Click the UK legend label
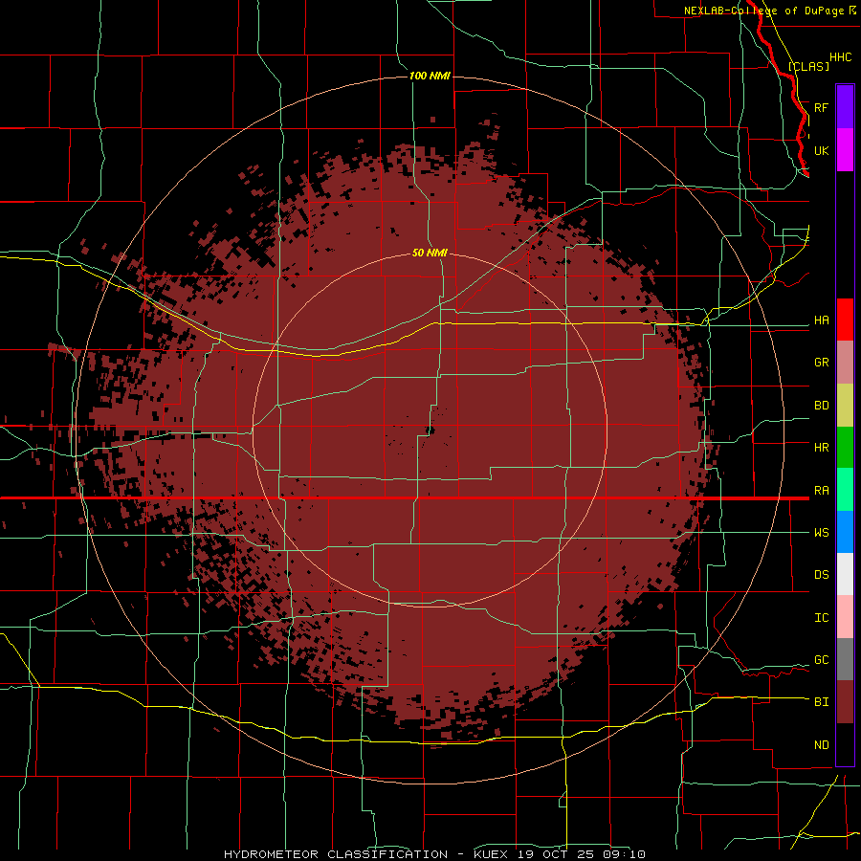Screen dimensions: 861x861 [x=821, y=150]
